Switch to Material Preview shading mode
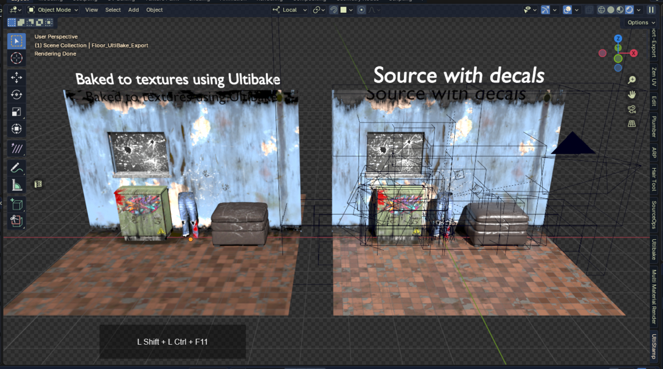This screenshot has height=369, width=663. pos(620,9)
